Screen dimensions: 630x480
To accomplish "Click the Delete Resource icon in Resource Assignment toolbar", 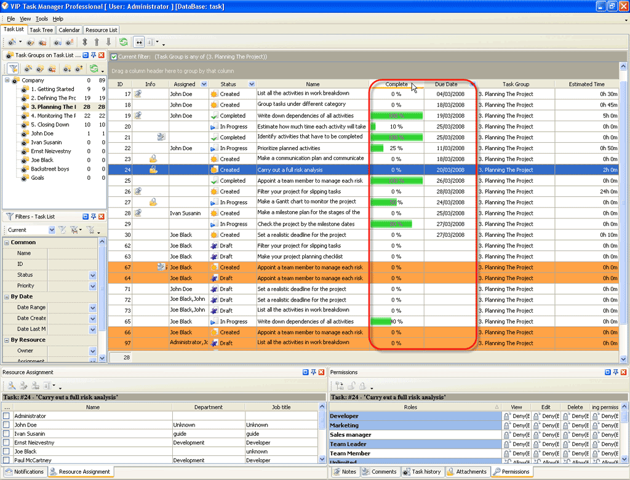I will [35, 385].
